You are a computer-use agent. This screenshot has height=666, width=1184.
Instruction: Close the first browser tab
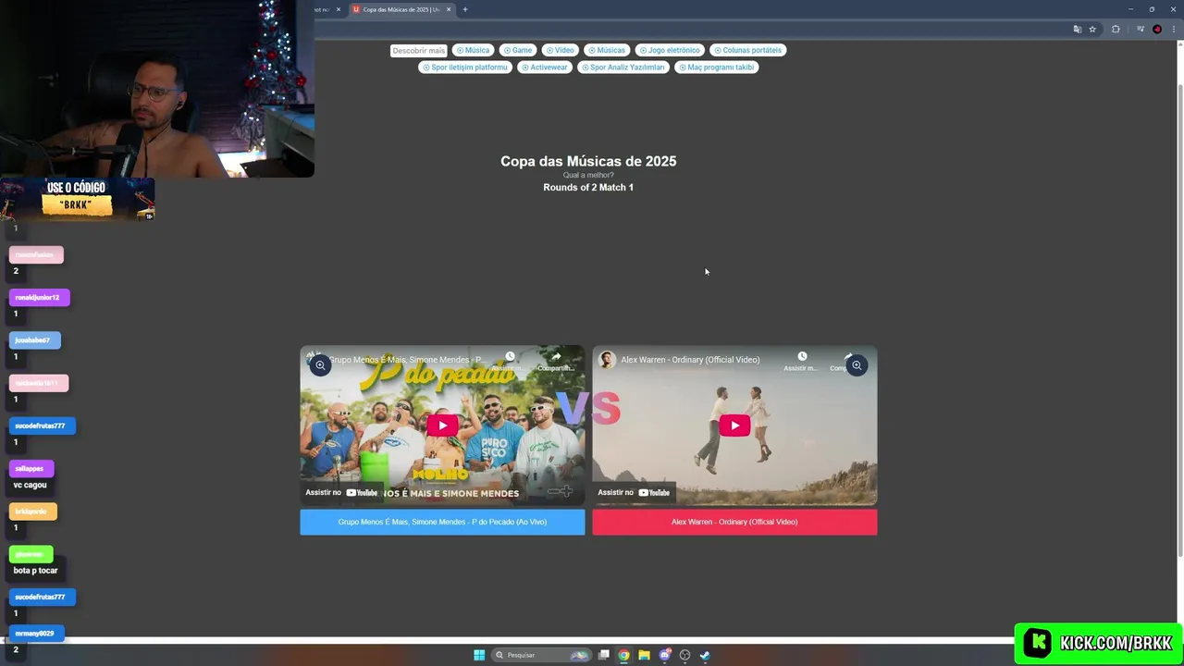(x=338, y=9)
